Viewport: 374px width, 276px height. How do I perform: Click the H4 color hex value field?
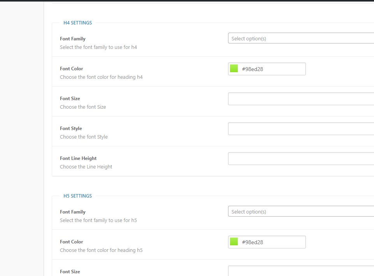click(272, 69)
